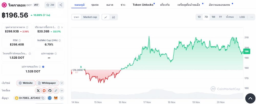Click the info icon beside Vol/Mkt Cap (24h)
This screenshot has width=256, height=104.
click(60, 41)
